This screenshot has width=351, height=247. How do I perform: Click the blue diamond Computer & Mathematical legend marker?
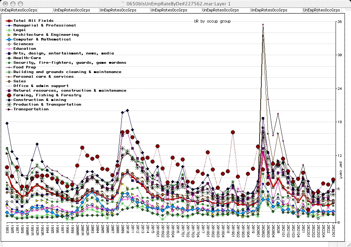(10, 39)
